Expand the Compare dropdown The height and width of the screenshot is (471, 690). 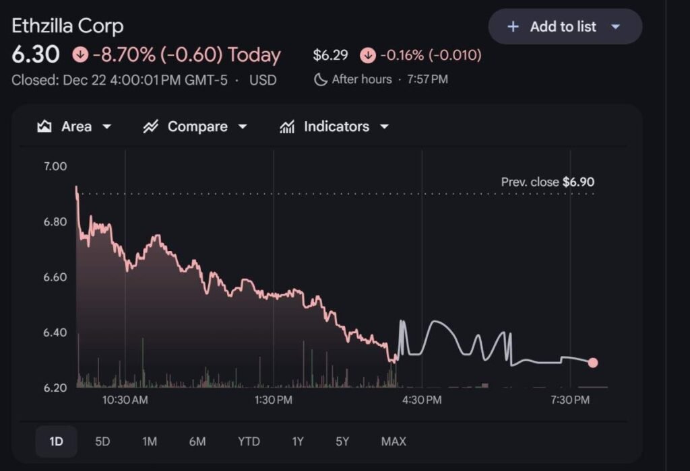coord(243,126)
